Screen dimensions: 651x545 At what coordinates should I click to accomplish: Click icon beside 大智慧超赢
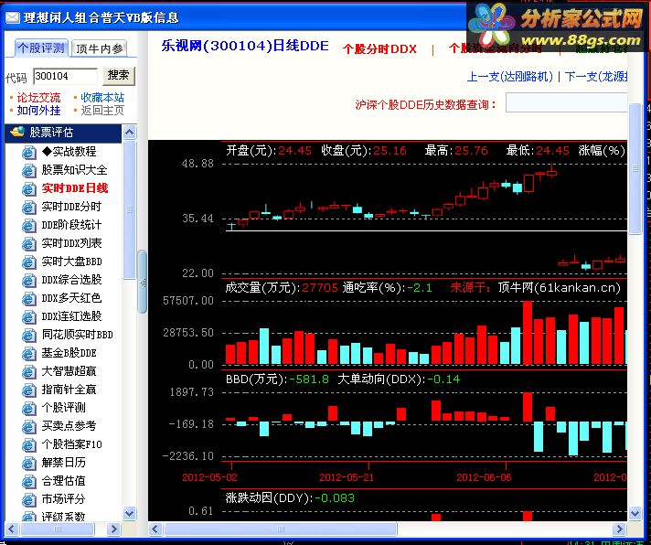(x=28, y=371)
